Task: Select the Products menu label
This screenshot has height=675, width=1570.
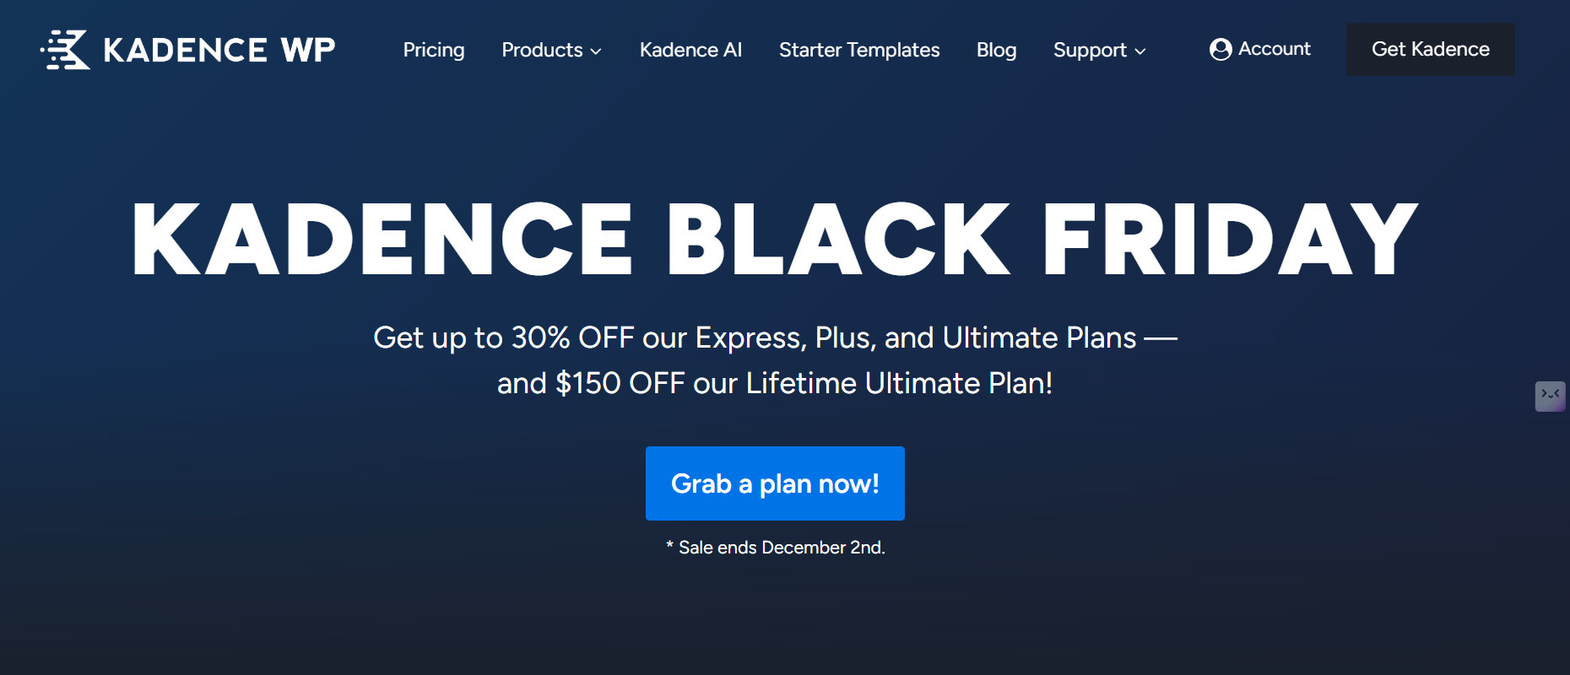Action: pyautogui.click(x=542, y=50)
